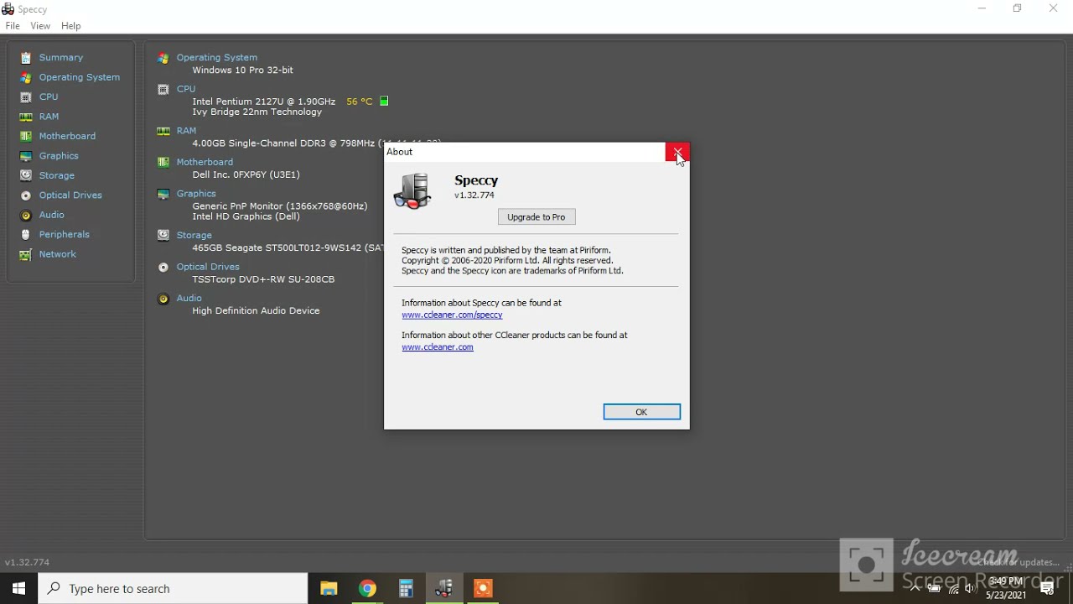Click the Storage drive sidebar icon

(x=26, y=175)
